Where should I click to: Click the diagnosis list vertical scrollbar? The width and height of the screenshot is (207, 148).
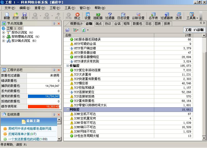coord(205,88)
